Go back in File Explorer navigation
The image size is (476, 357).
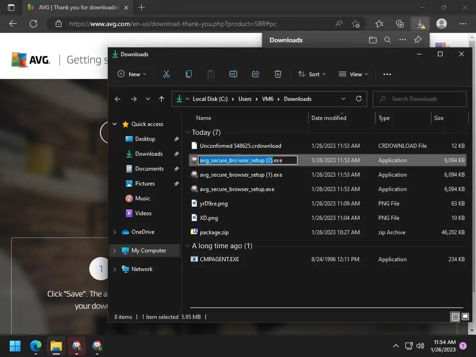(118, 99)
